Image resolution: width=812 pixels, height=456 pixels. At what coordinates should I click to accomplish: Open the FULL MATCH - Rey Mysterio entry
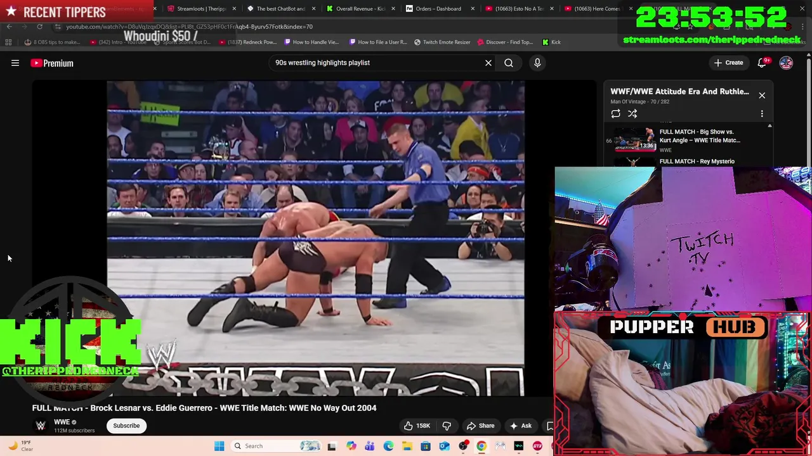tap(697, 161)
